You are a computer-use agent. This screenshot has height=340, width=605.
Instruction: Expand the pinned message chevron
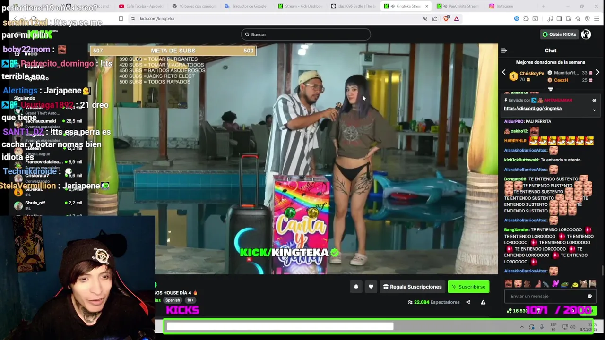pyautogui.click(x=594, y=110)
